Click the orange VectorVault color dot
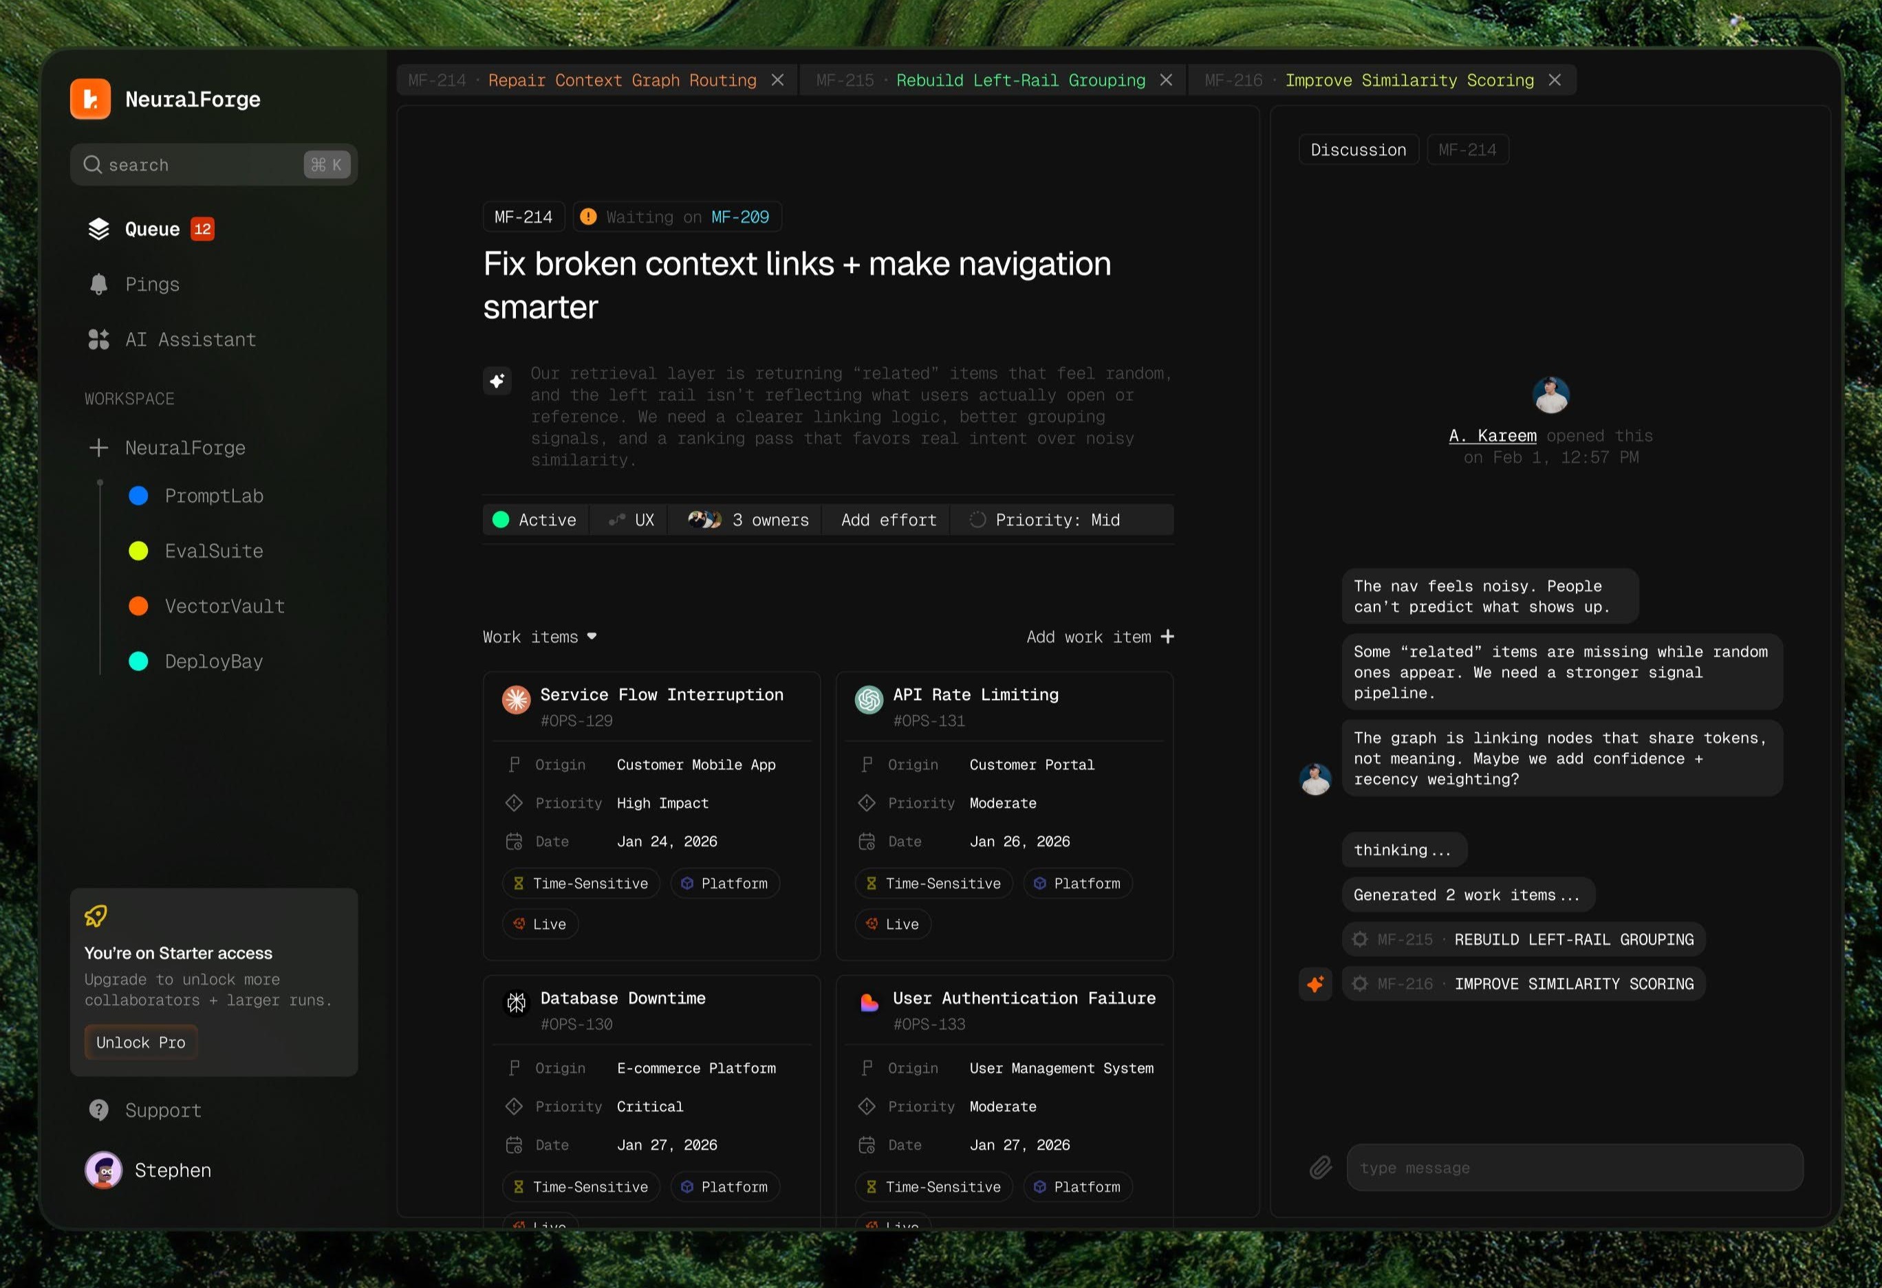The height and width of the screenshot is (1288, 1882). pos(138,607)
